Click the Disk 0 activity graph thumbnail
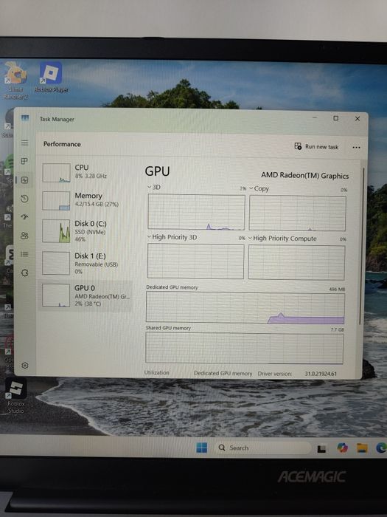The image size is (387, 517). coord(56,231)
